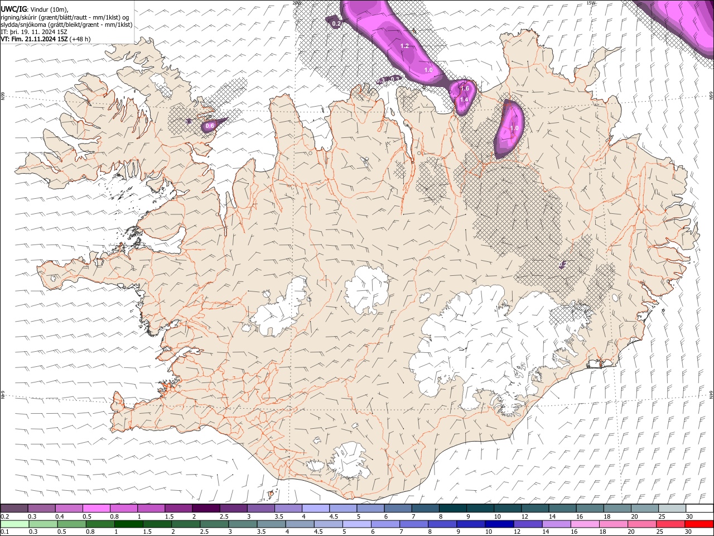
Task: Click the 'rigning/skúrir' legend description line
Action: pyautogui.click(x=65, y=17)
